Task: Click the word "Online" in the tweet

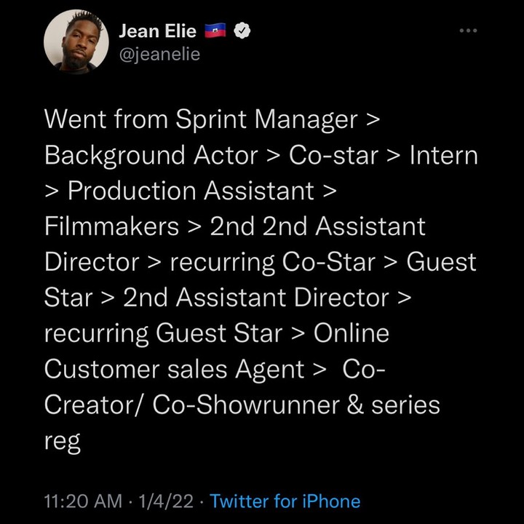Action: click(x=351, y=333)
